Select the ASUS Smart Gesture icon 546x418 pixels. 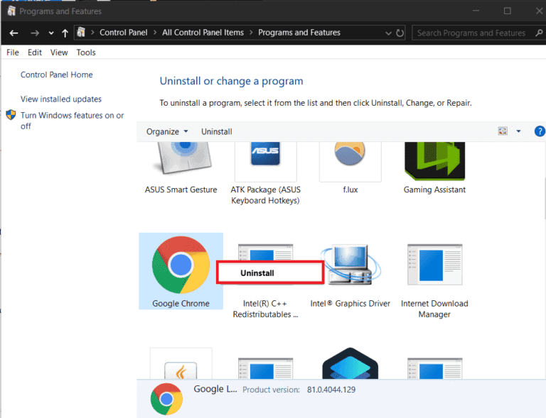[183, 158]
